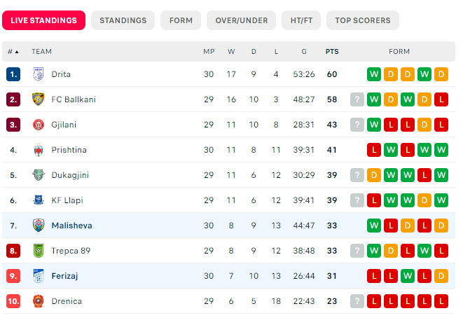Click the KF Llapi team crest icon

[x=39, y=200]
